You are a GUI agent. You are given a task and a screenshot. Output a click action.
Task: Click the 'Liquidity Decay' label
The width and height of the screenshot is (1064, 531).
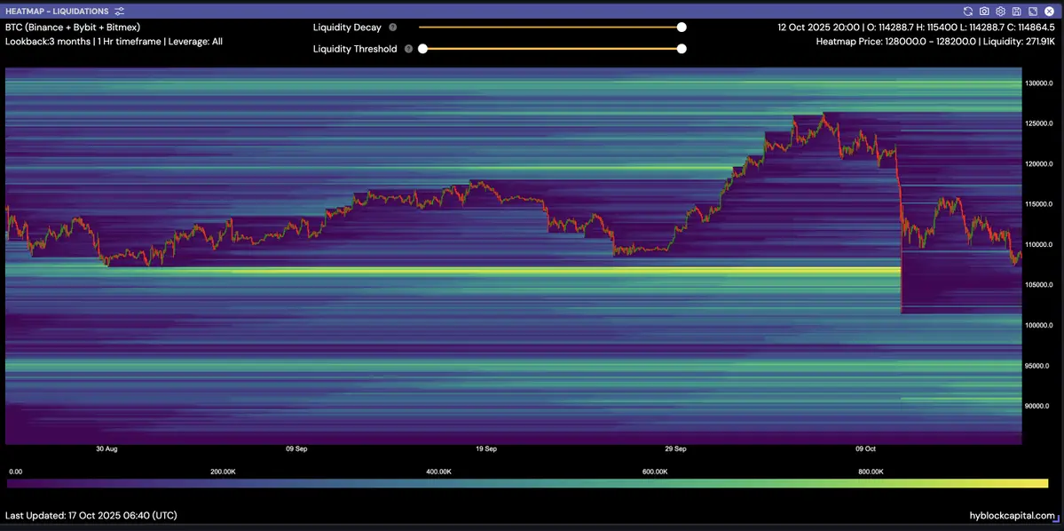(x=347, y=28)
